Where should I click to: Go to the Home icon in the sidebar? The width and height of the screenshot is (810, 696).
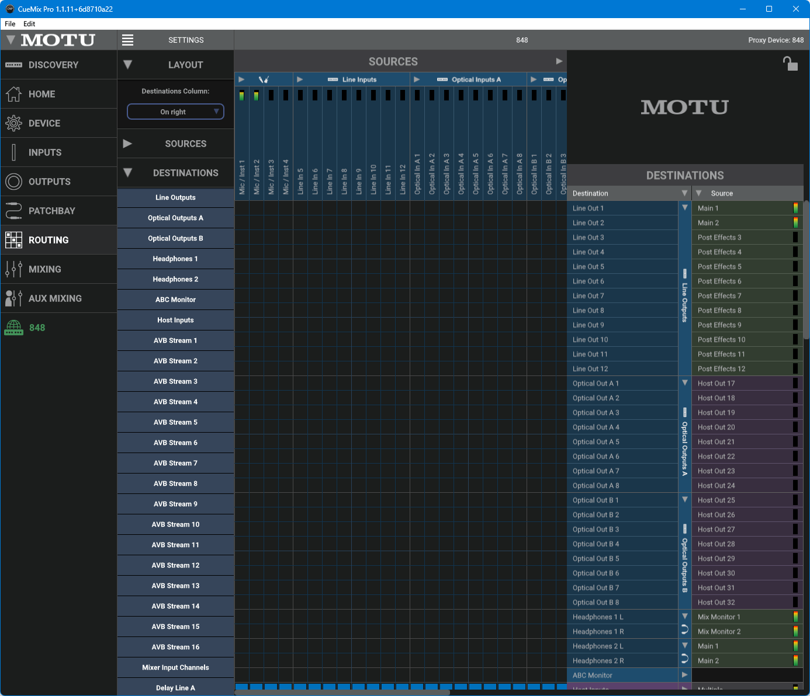point(13,94)
